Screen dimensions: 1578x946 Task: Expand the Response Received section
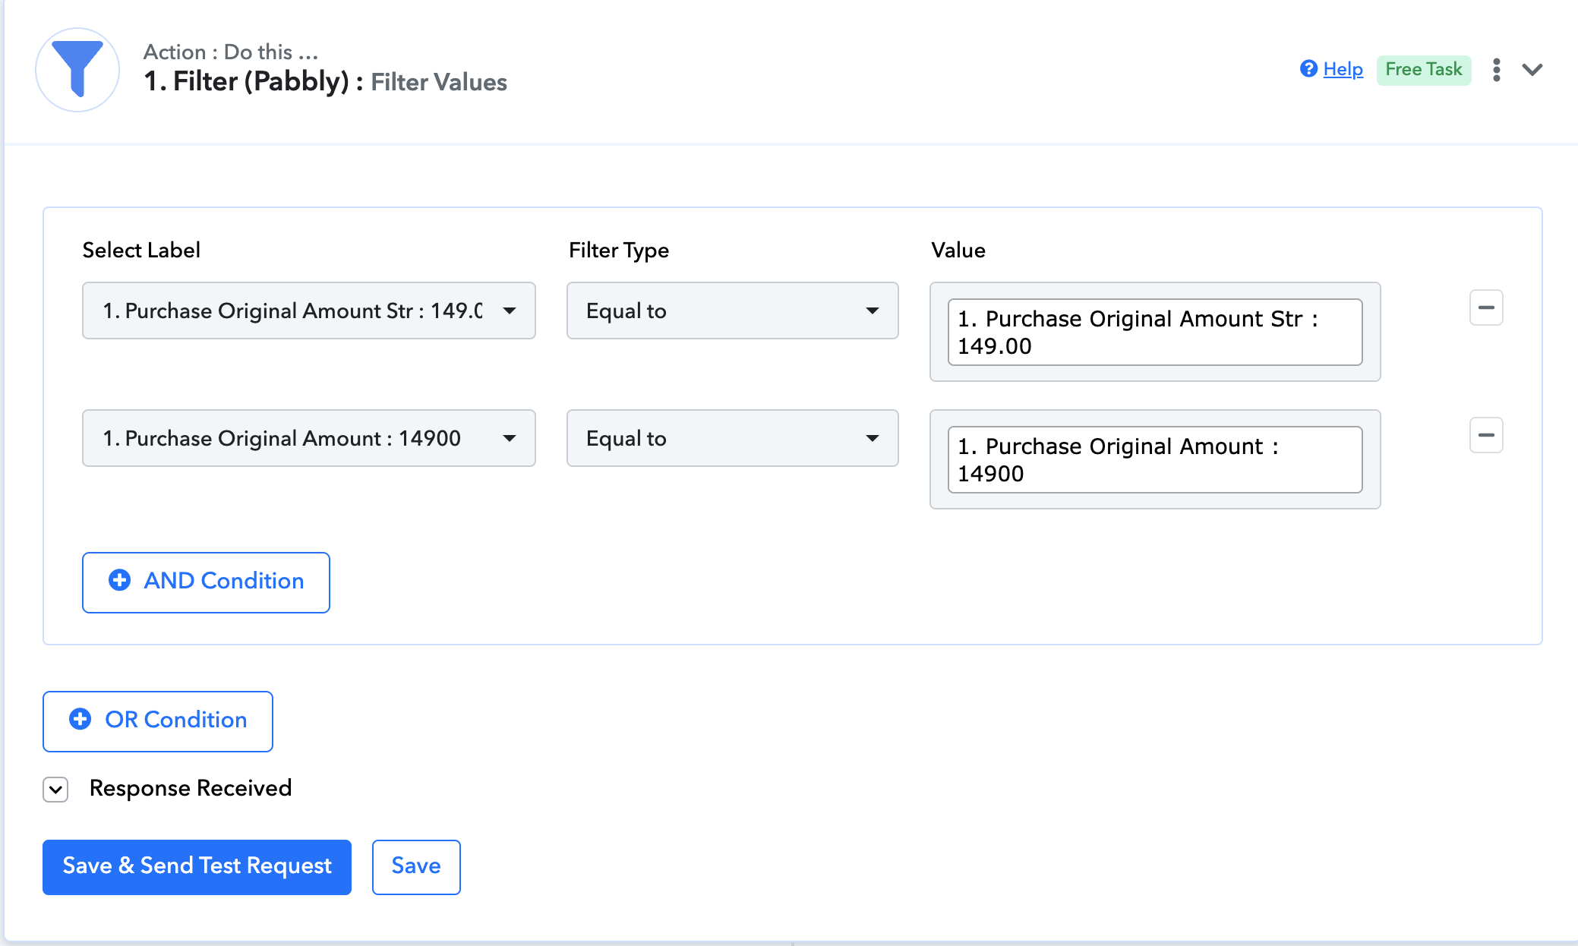pyautogui.click(x=55, y=789)
